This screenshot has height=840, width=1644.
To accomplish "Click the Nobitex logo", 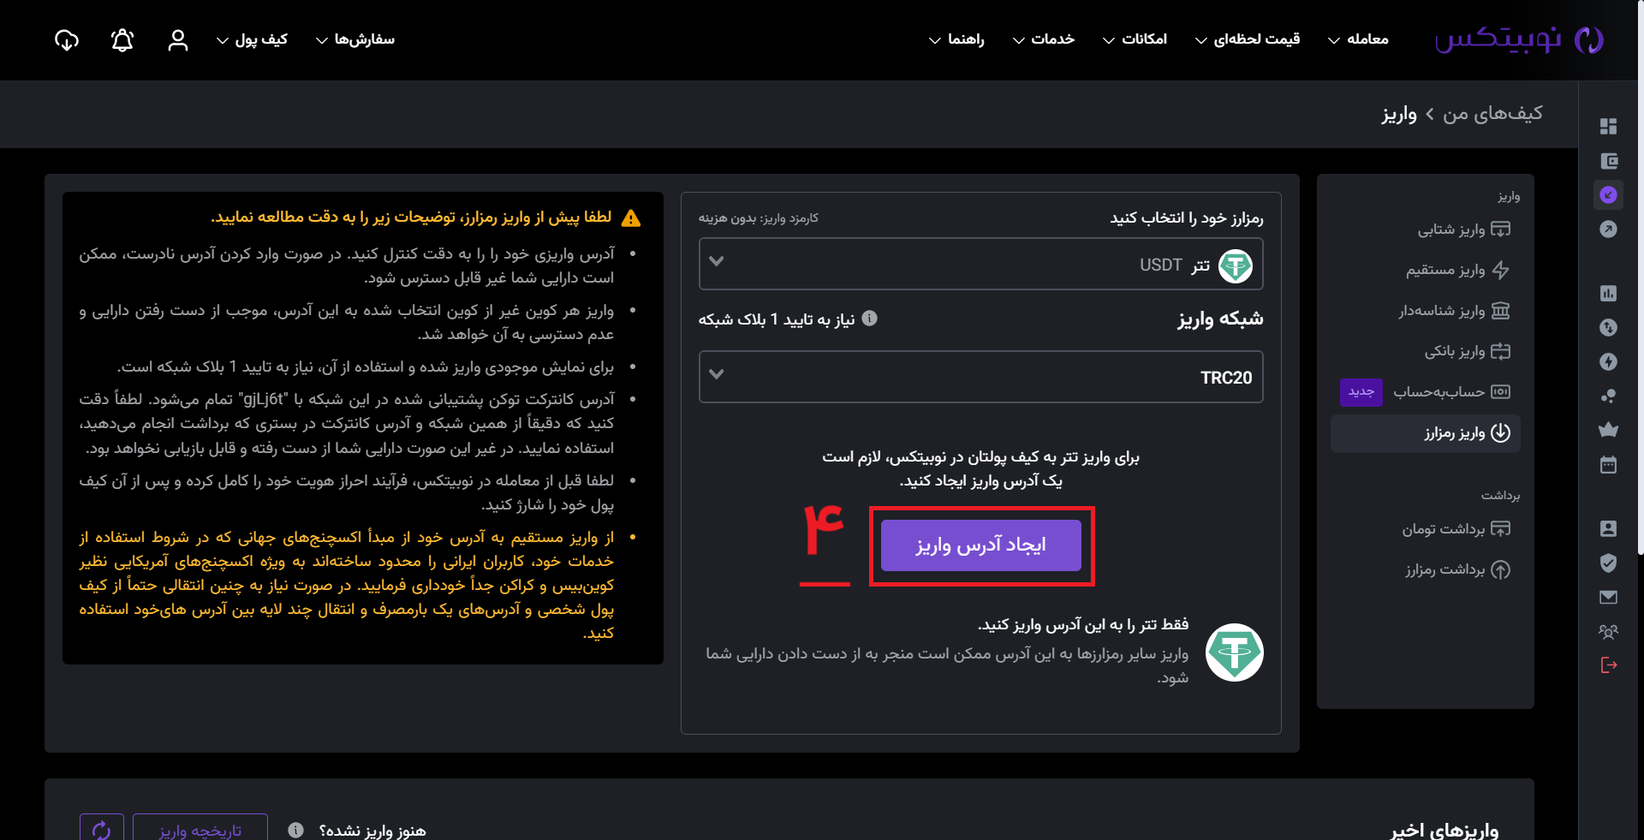I will 1520,39.
